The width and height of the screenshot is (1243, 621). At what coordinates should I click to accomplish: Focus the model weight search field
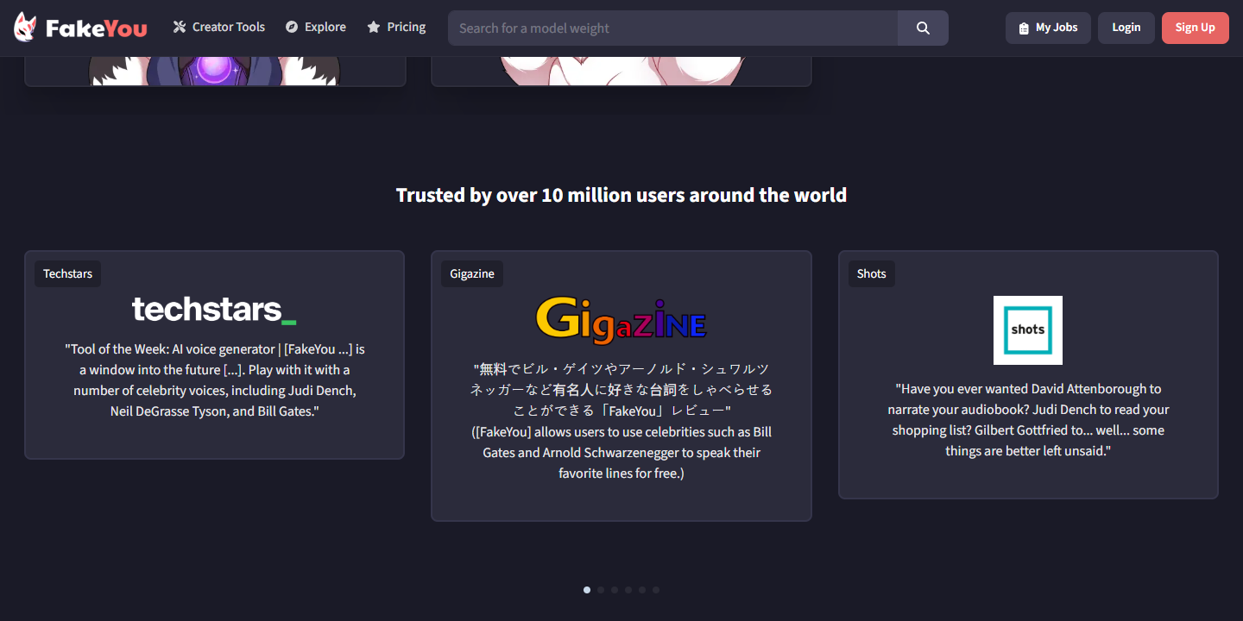[x=673, y=28]
